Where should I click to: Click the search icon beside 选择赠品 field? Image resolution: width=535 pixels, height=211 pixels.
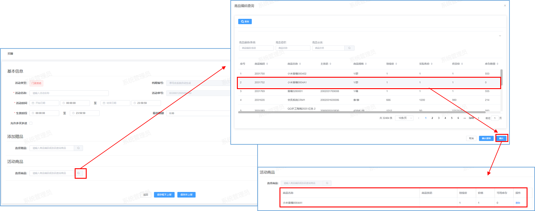pyautogui.click(x=79, y=148)
